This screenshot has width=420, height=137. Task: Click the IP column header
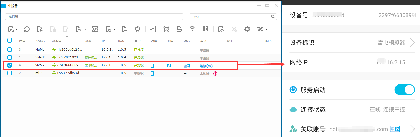point(103,41)
